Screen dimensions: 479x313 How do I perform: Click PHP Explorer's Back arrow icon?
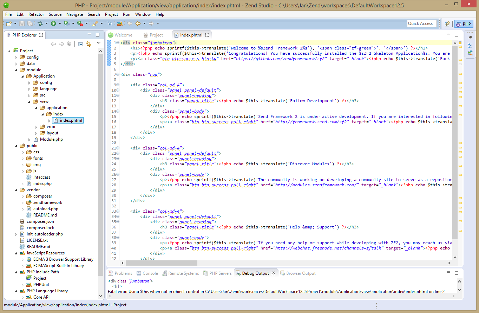coord(53,44)
